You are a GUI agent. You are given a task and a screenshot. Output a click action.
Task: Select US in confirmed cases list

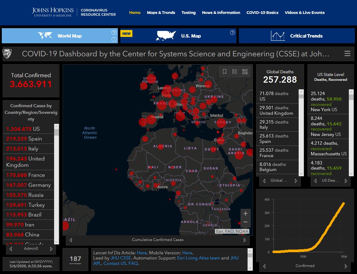pos(28,129)
